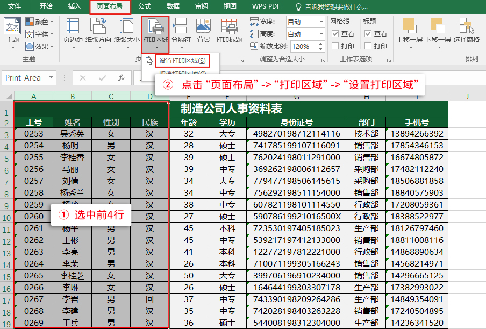Select row 5 header

click(6, 158)
